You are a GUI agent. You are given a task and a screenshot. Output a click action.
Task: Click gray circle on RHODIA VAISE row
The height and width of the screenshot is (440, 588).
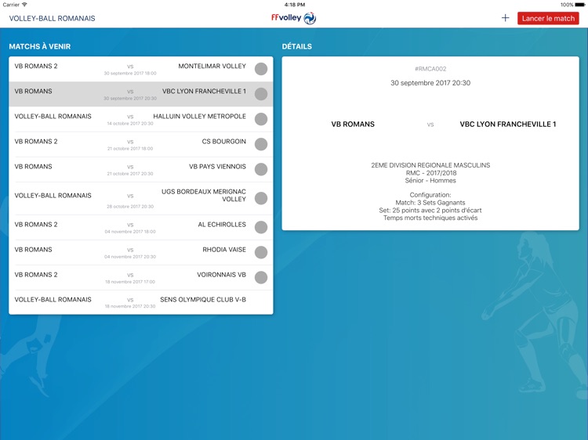[x=261, y=252]
